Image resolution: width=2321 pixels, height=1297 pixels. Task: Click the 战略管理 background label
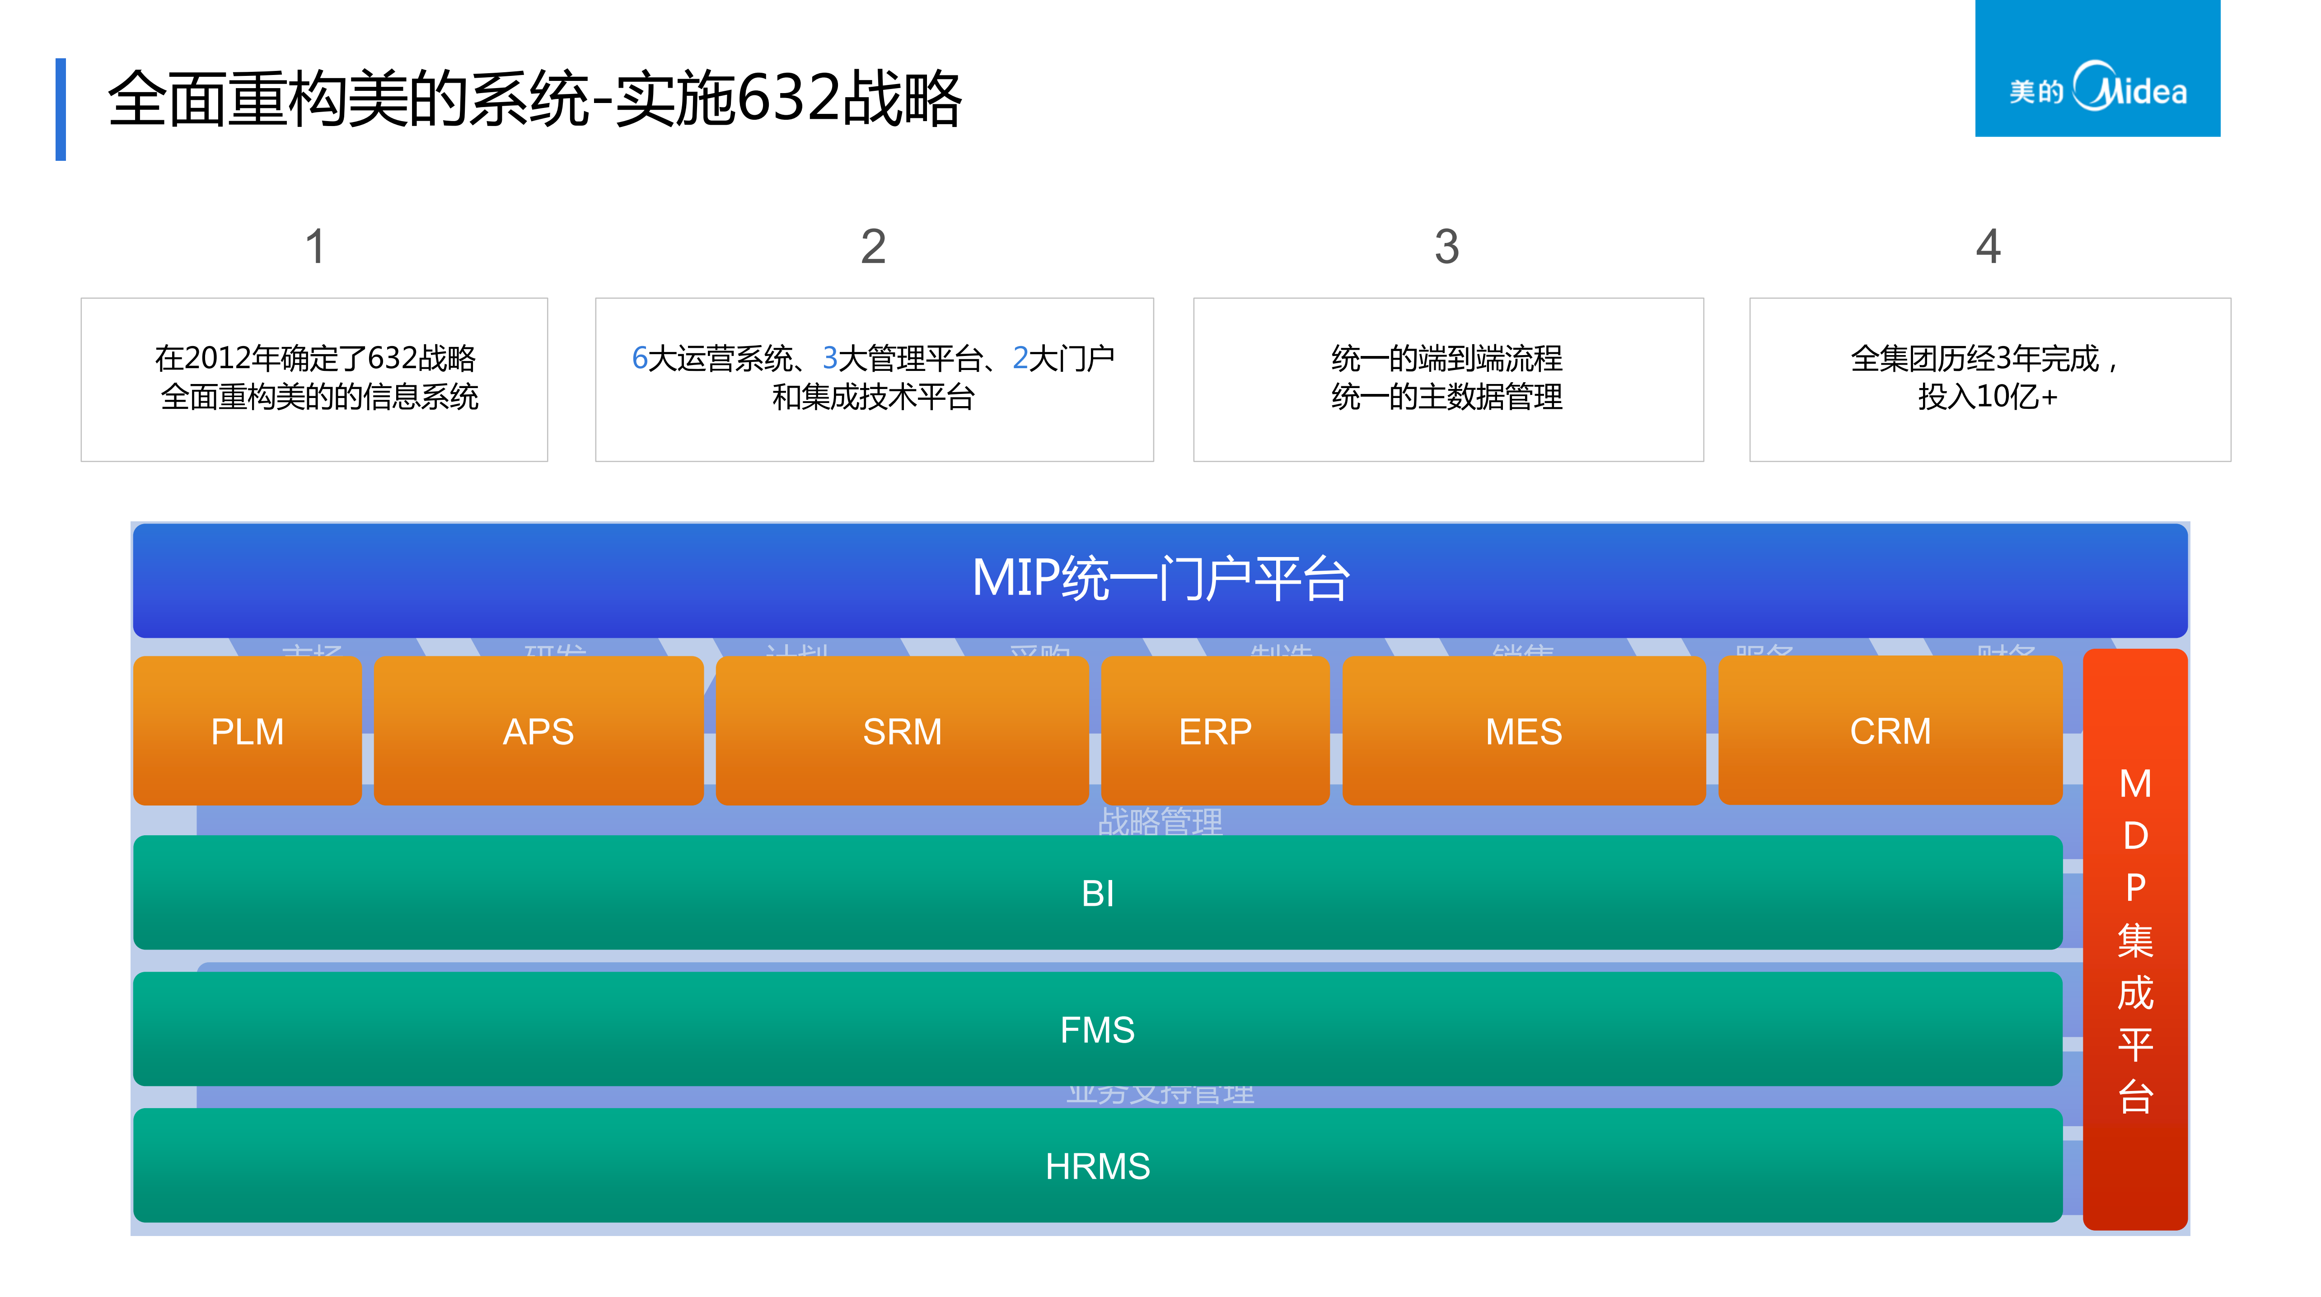tap(1160, 822)
